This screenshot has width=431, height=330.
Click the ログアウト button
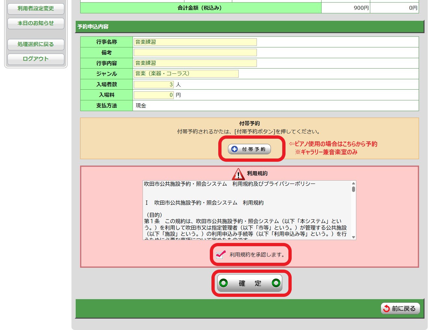click(36, 59)
